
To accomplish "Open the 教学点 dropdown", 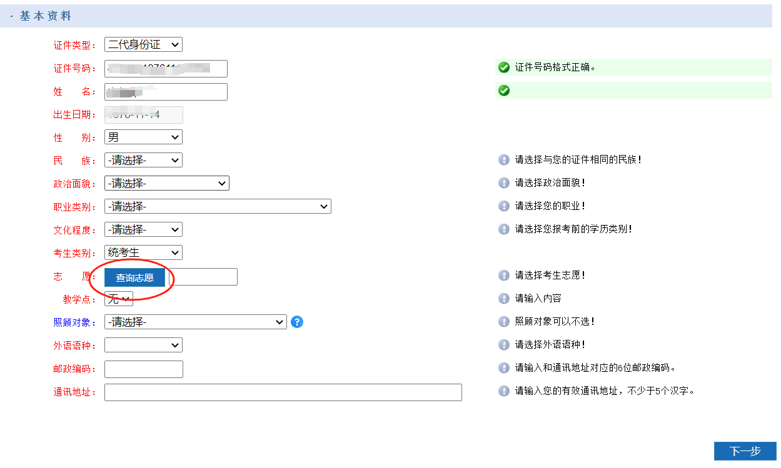I will [118, 299].
